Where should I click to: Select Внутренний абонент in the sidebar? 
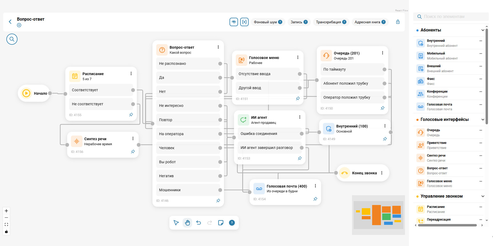click(449, 43)
